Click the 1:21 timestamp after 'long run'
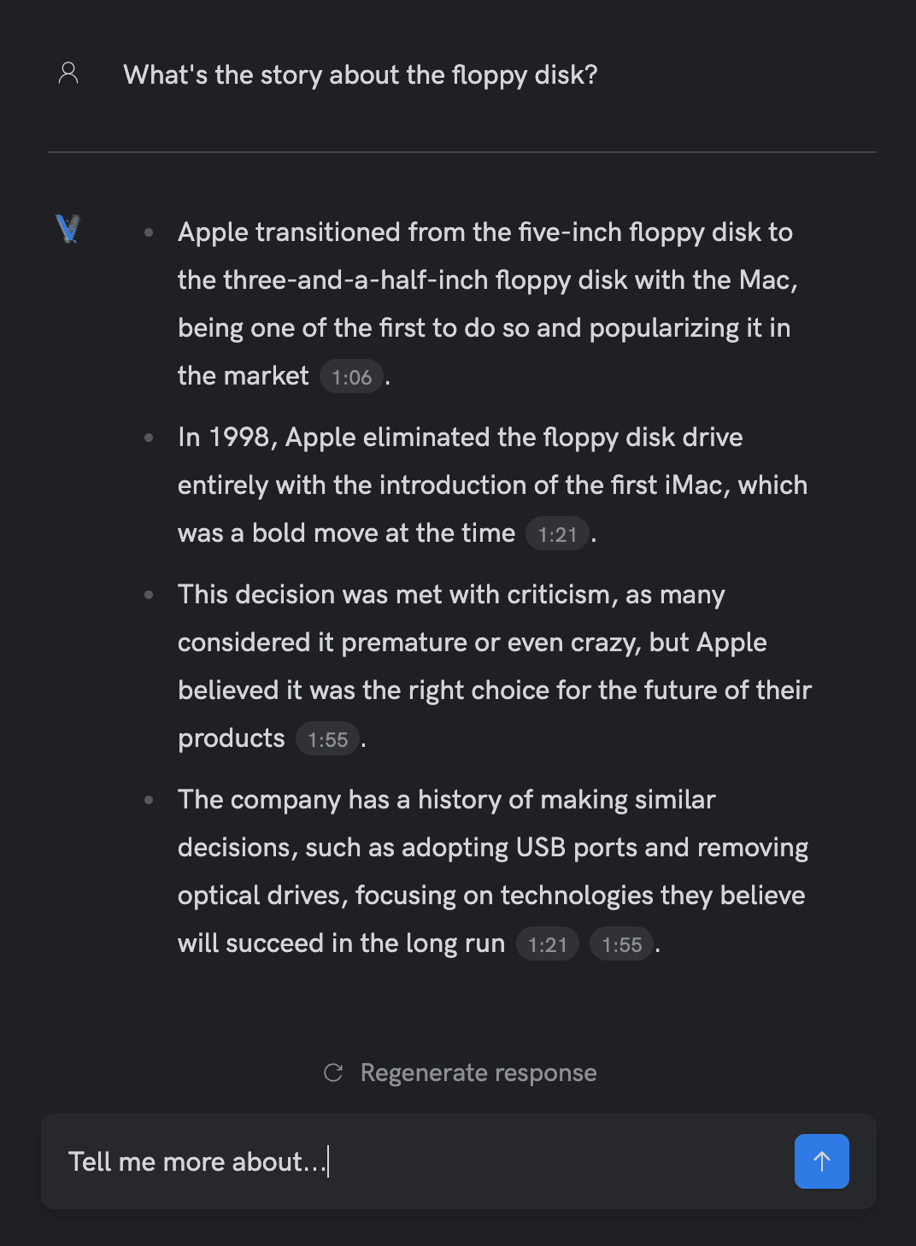The width and height of the screenshot is (916, 1246). point(548,944)
